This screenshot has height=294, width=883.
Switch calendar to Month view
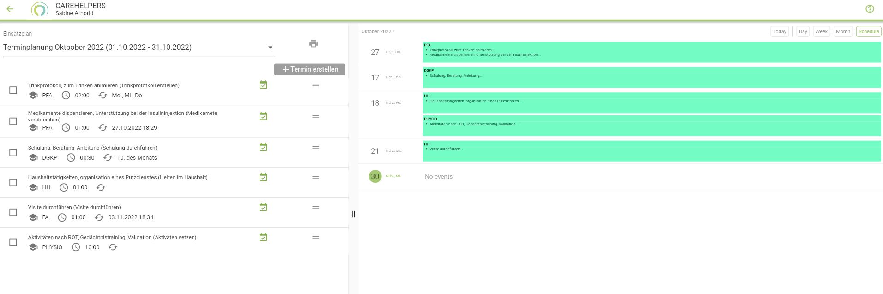(842, 31)
